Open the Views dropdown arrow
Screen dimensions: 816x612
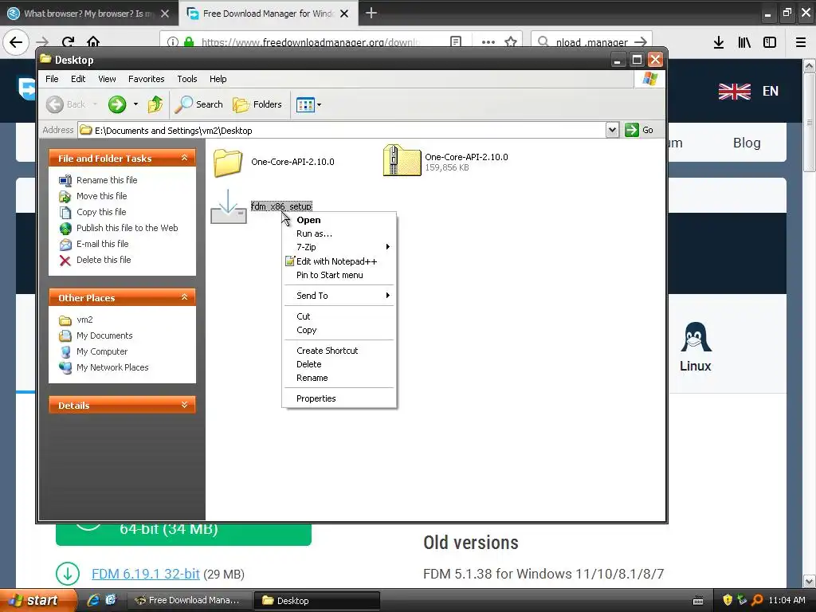pyautogui.click(x=319, y=104)
